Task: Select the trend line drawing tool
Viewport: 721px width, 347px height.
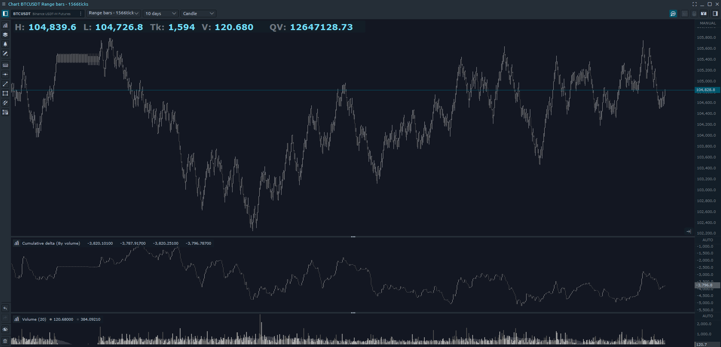Action: 5,84
